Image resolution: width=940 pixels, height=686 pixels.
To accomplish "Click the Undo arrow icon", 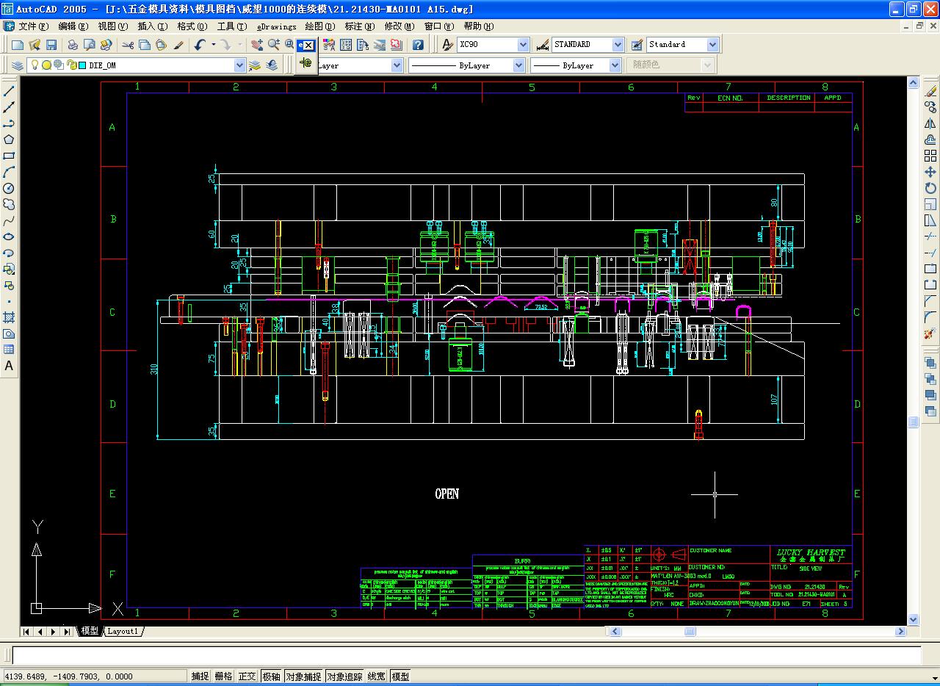I will (x=200, y=45).
